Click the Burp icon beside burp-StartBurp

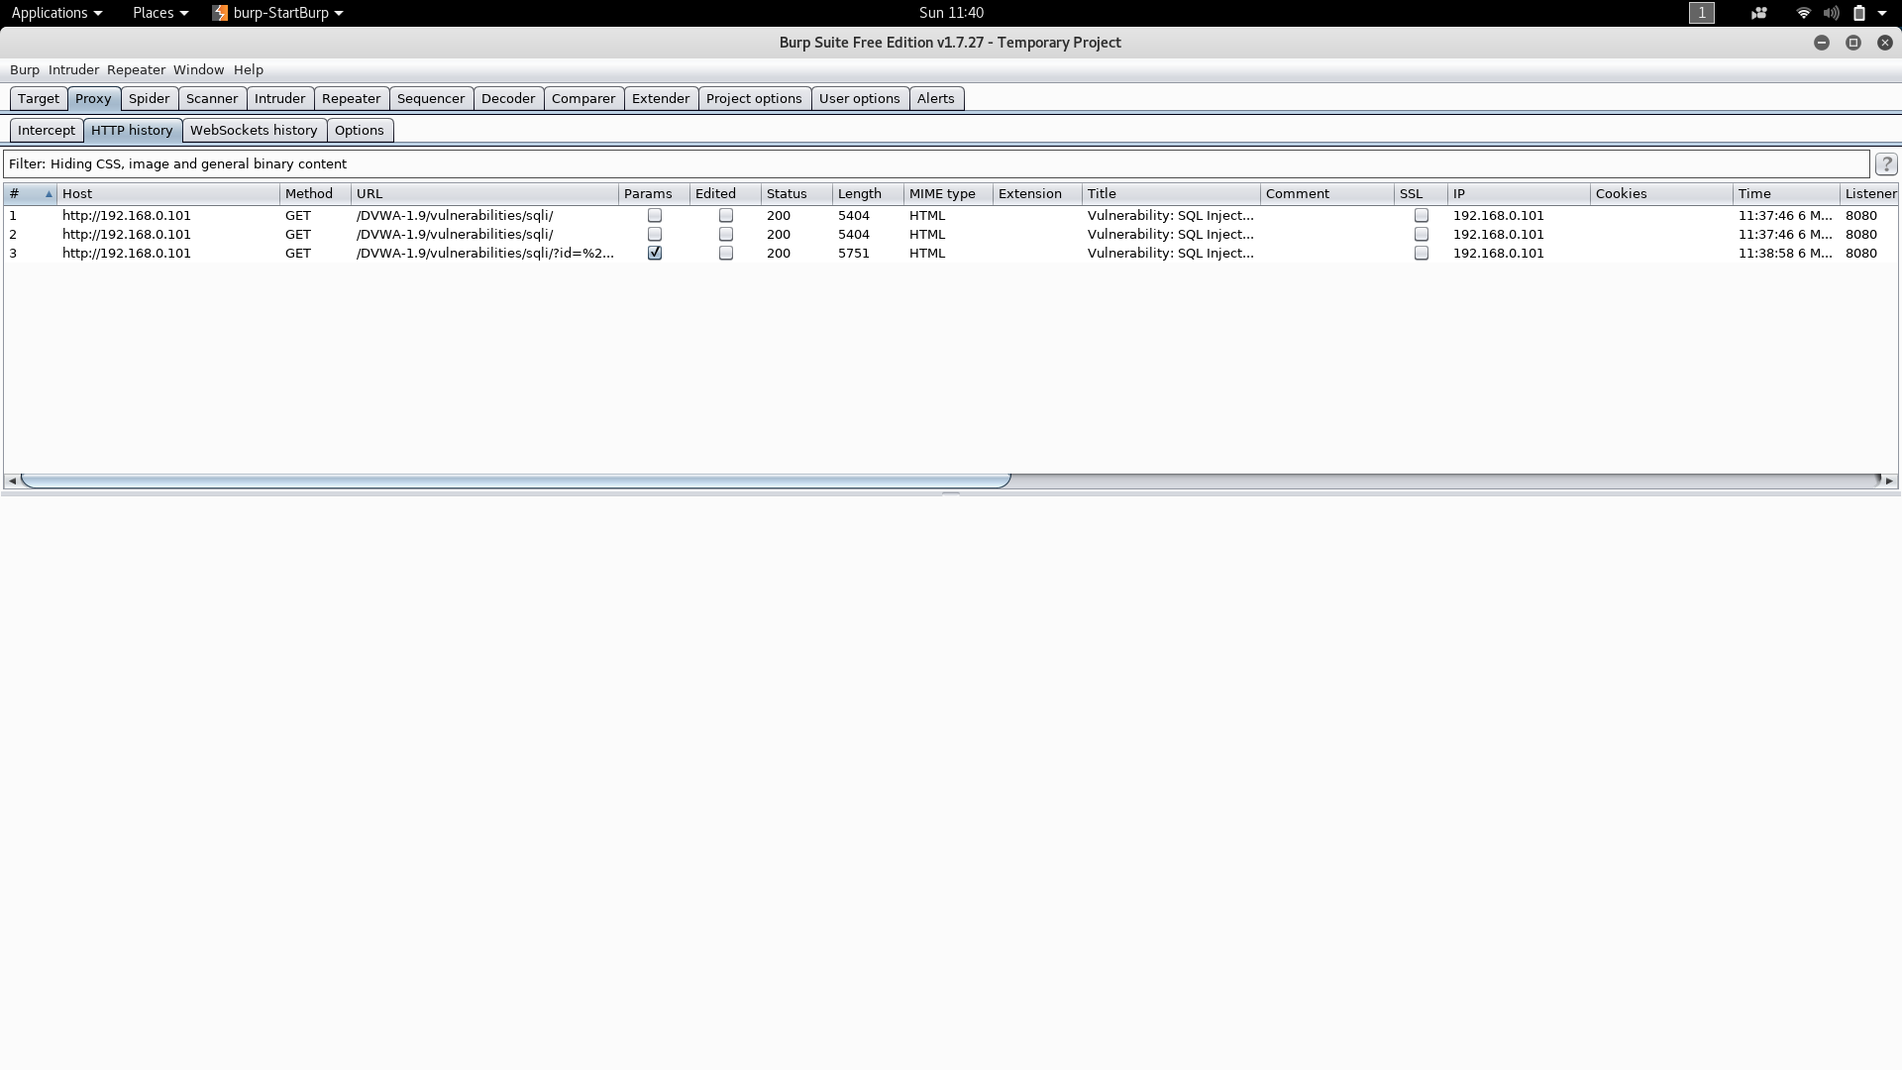click(x=220, y=13)
